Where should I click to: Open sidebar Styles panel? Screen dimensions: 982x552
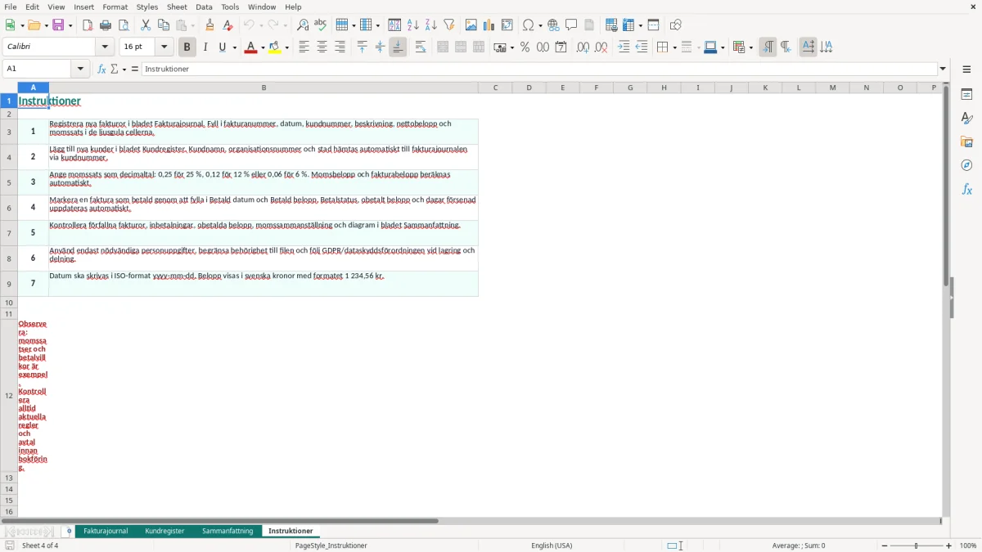(x=966, y=118)
